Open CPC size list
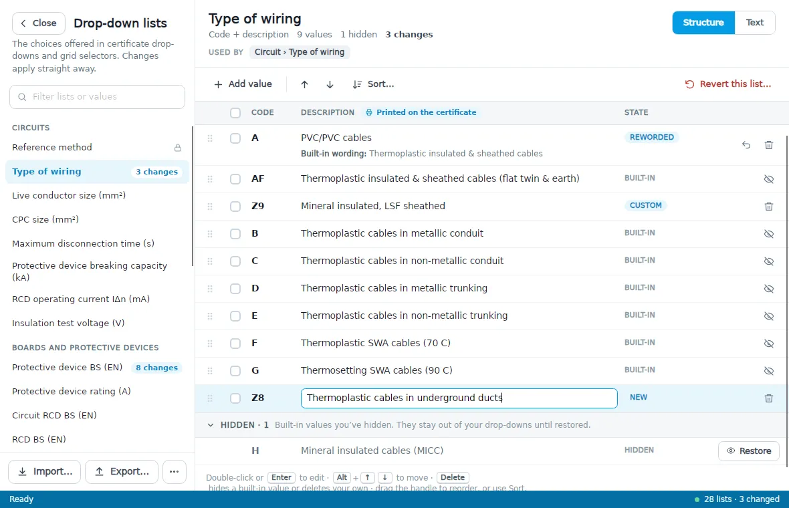 pos(96,220)
